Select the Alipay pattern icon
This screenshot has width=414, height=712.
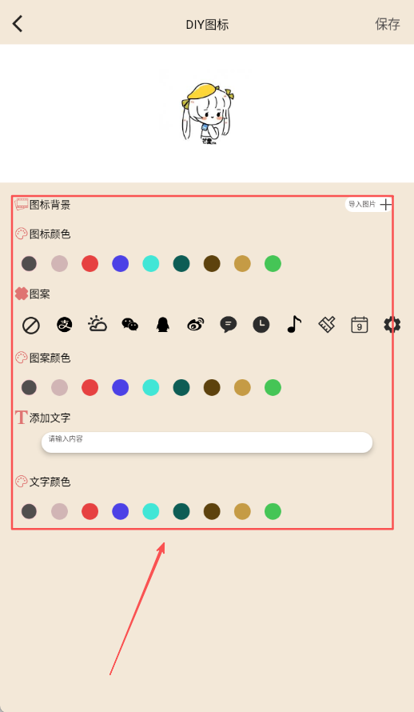pos(65,325)
